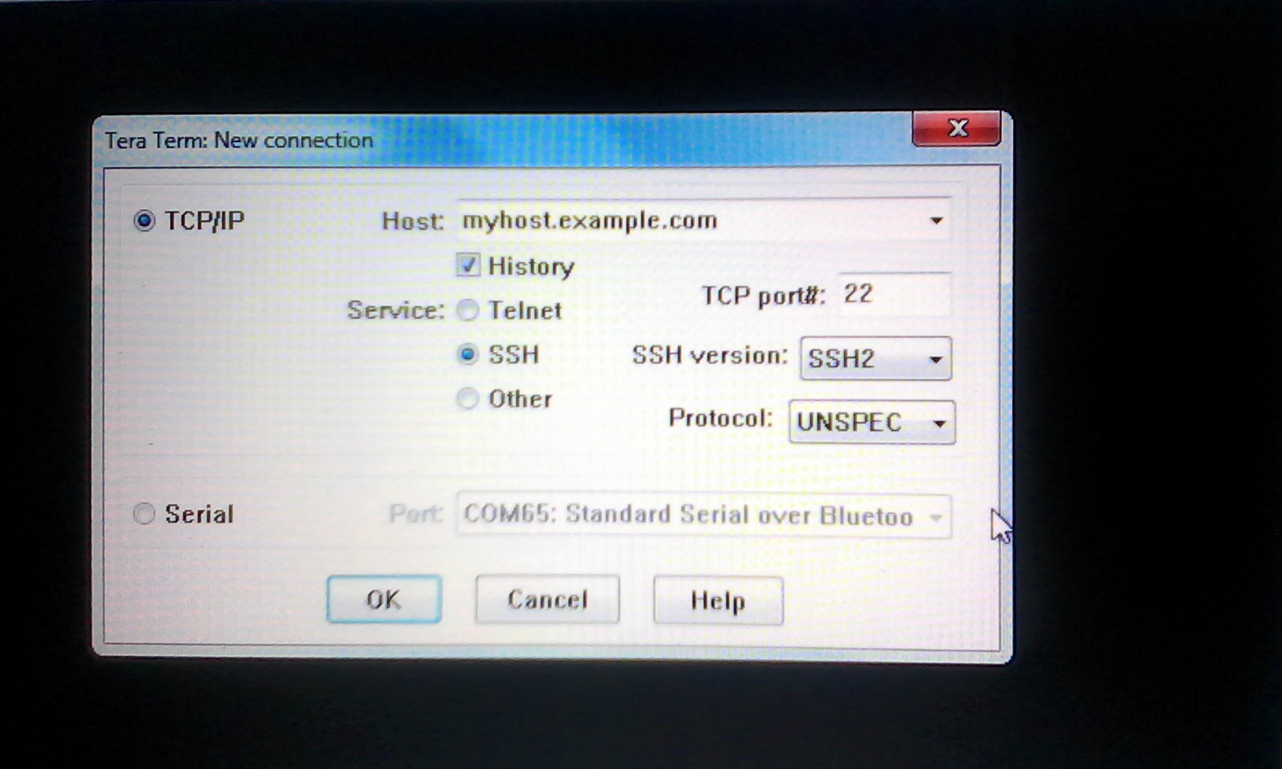Viewport: 1282px width, 769px height.
Task: Click the "Host:" label
Action: coord(413,221)
